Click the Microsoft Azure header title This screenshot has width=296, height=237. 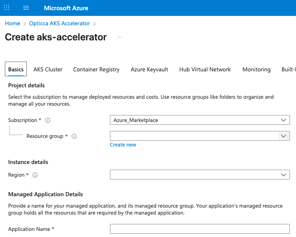(x=66, y=8)
